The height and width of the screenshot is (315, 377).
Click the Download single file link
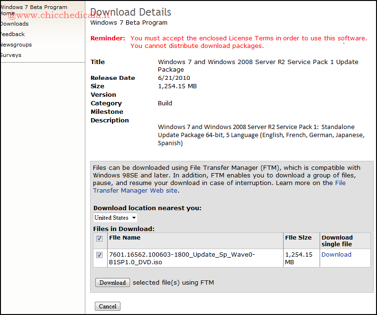pyautogui.click(x=336, y=255)
